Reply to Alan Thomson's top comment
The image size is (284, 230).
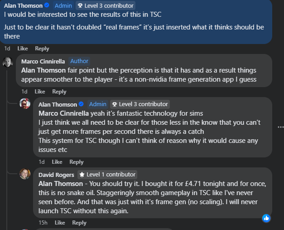coord(42,49)
